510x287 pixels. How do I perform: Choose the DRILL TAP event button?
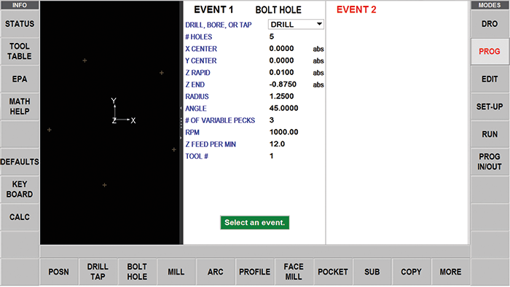98,272
